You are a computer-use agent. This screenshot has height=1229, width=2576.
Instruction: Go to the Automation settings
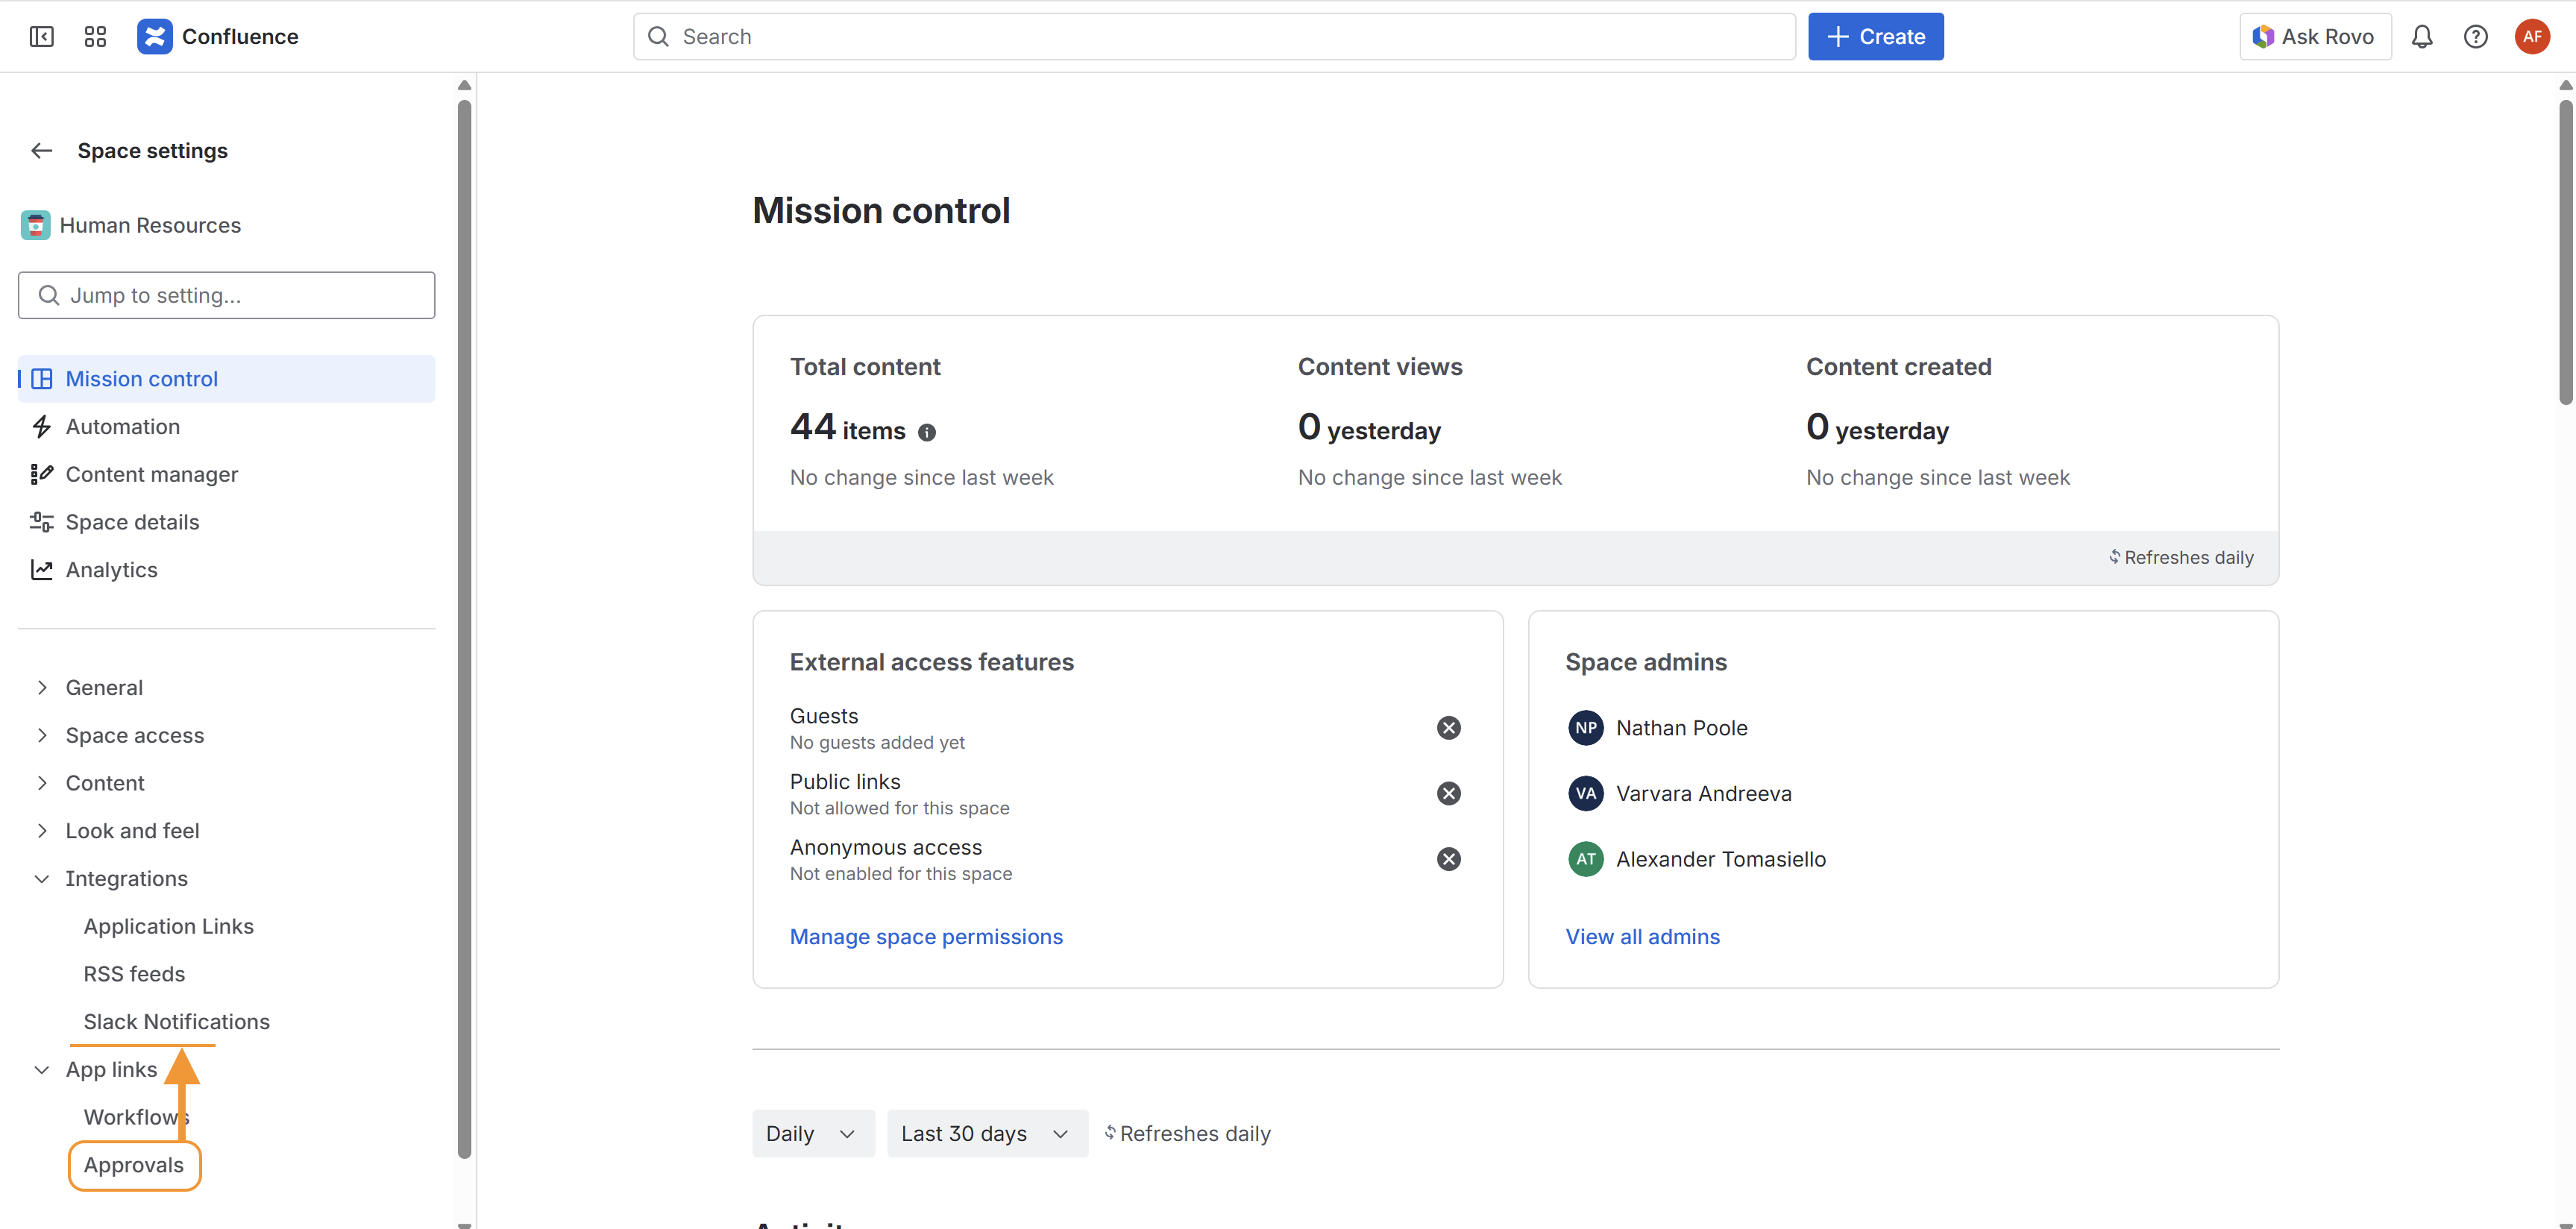pos(123,427)
